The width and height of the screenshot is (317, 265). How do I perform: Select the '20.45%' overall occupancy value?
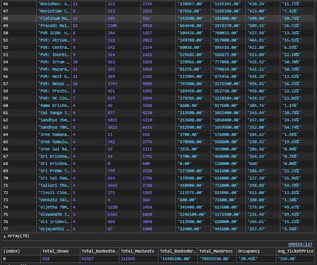248,259
